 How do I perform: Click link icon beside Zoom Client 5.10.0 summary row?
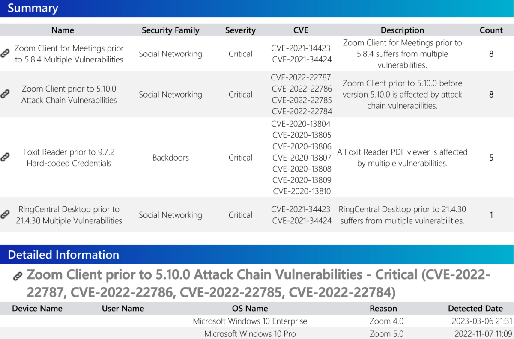(5, 94)
